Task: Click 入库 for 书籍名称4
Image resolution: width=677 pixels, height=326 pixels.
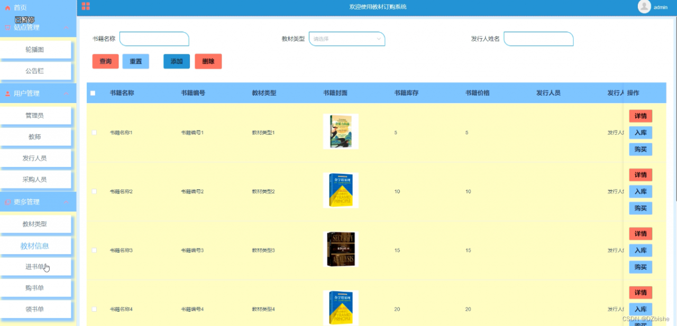Action: pyautogui.click(x=641, y=309)
